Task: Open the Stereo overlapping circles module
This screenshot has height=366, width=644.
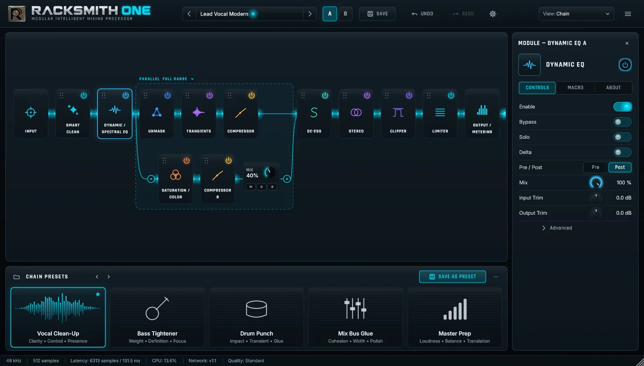Action: click(x=356, y=113)
